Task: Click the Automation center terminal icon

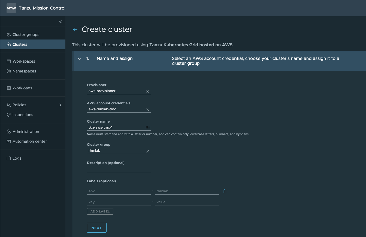Action: pos(9,141)
